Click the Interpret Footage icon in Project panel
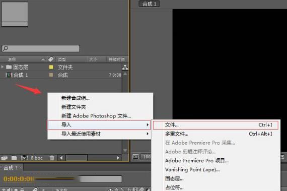The image size is (287, 191). click(4, 158)
